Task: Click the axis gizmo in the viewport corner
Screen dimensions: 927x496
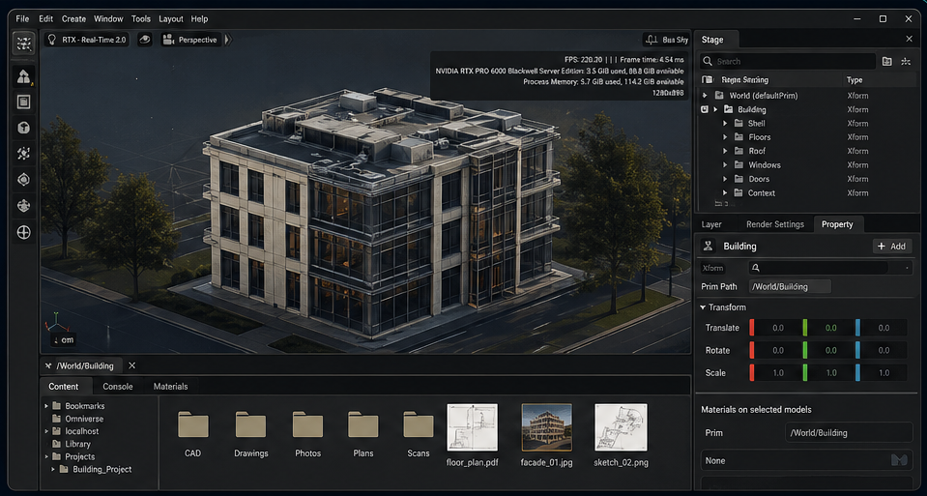Action: [x=55, y=323]
